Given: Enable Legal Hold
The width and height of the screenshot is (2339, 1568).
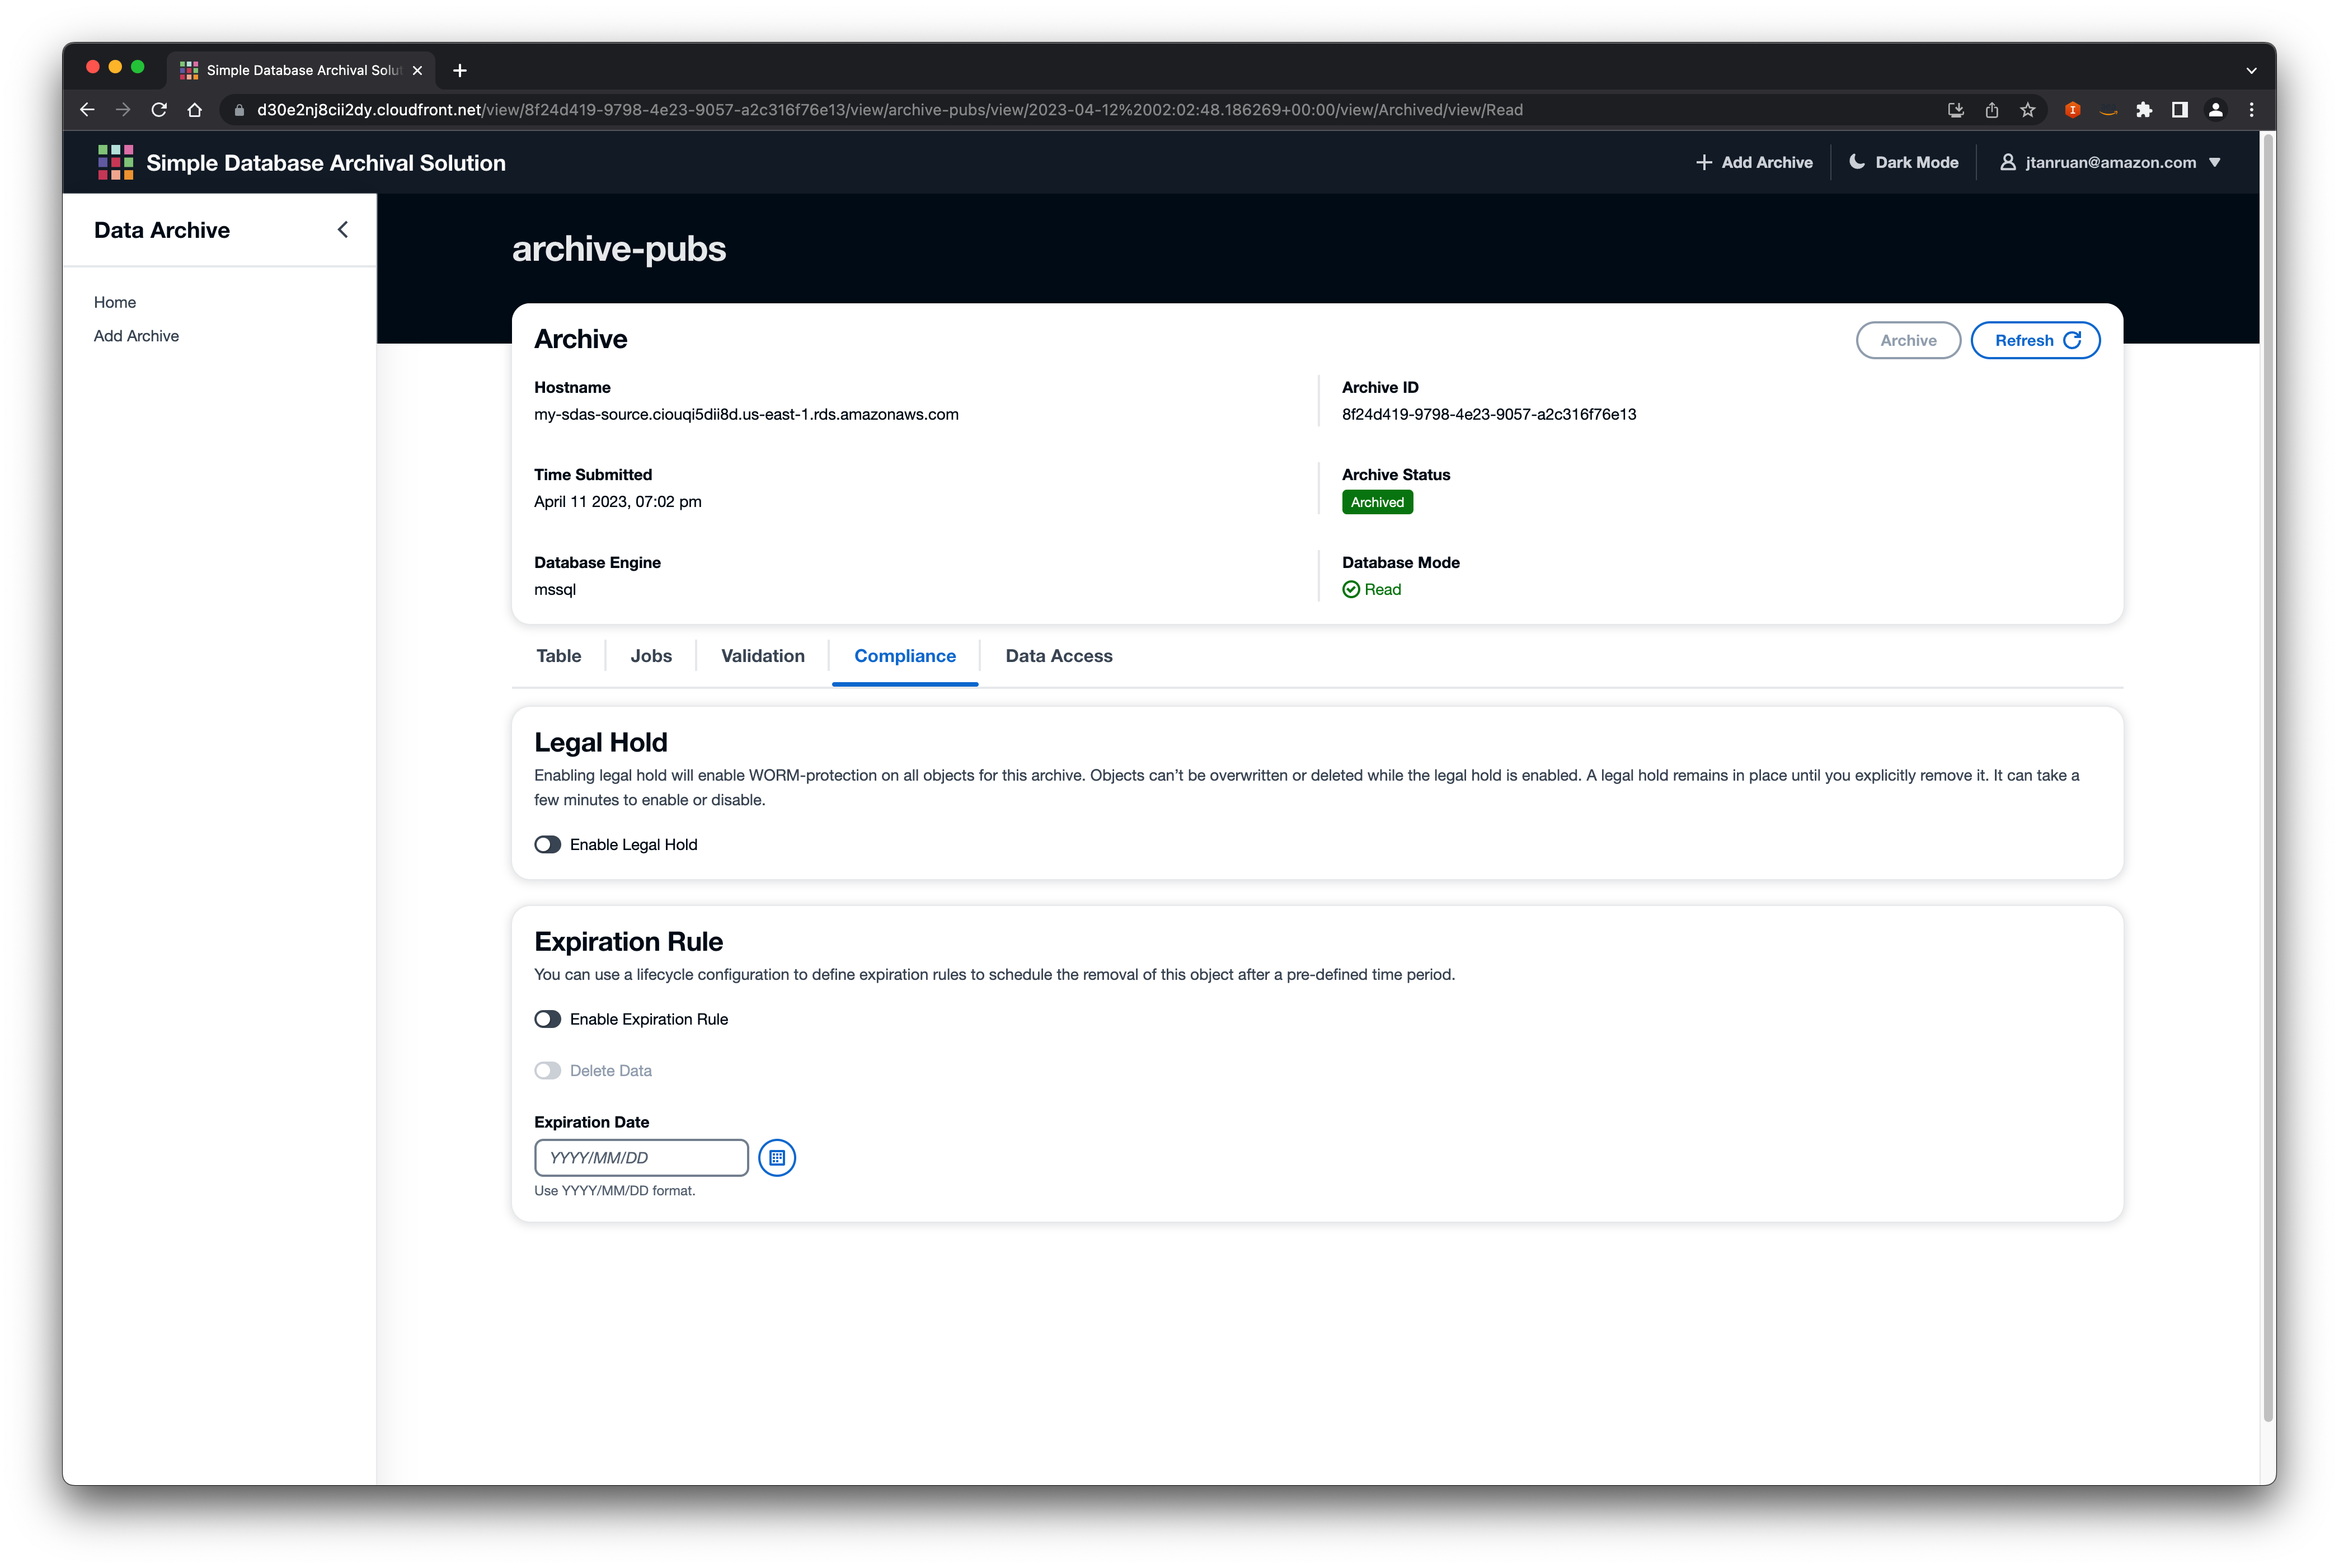Looking at the screenshot, I should point(547,844).
